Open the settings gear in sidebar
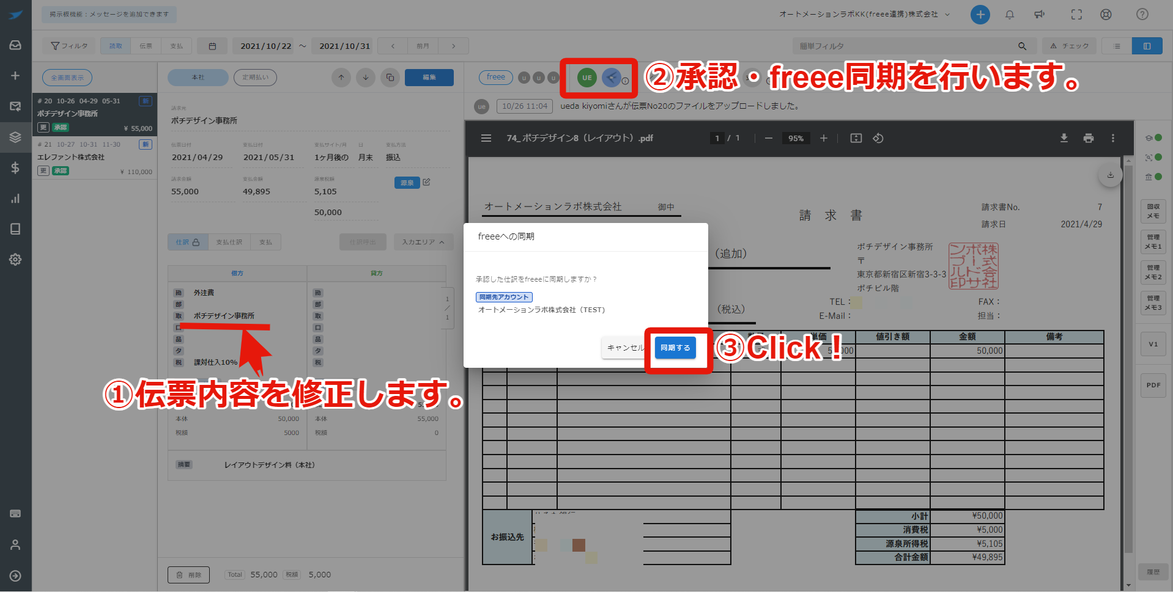 [15, 260]
